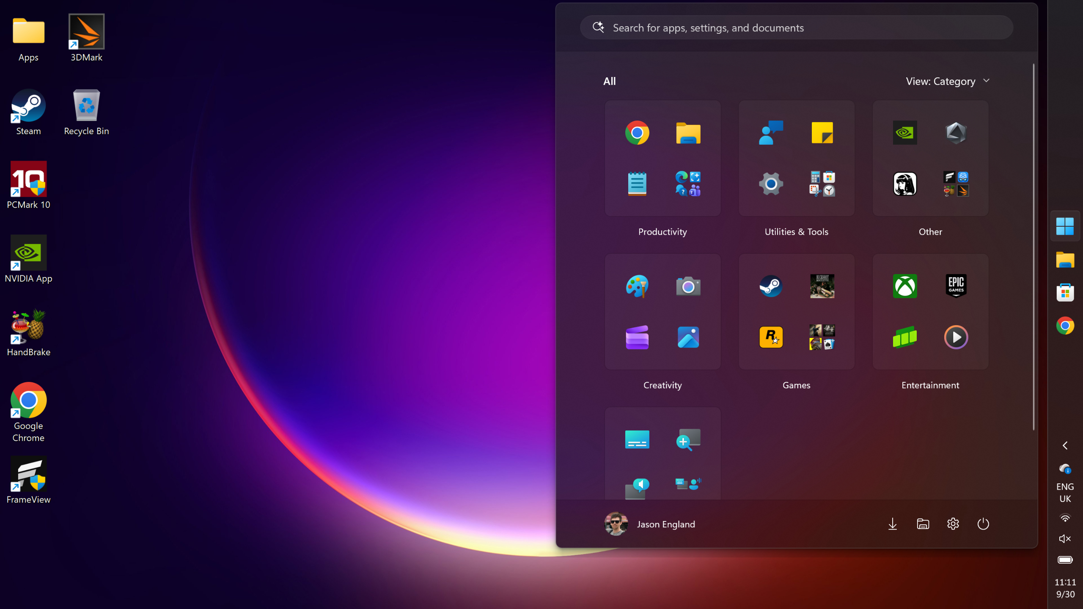Viewport: 1083px width, 609px height.
Task: Open File Explorer from Start footer
Action: point(923,524)
